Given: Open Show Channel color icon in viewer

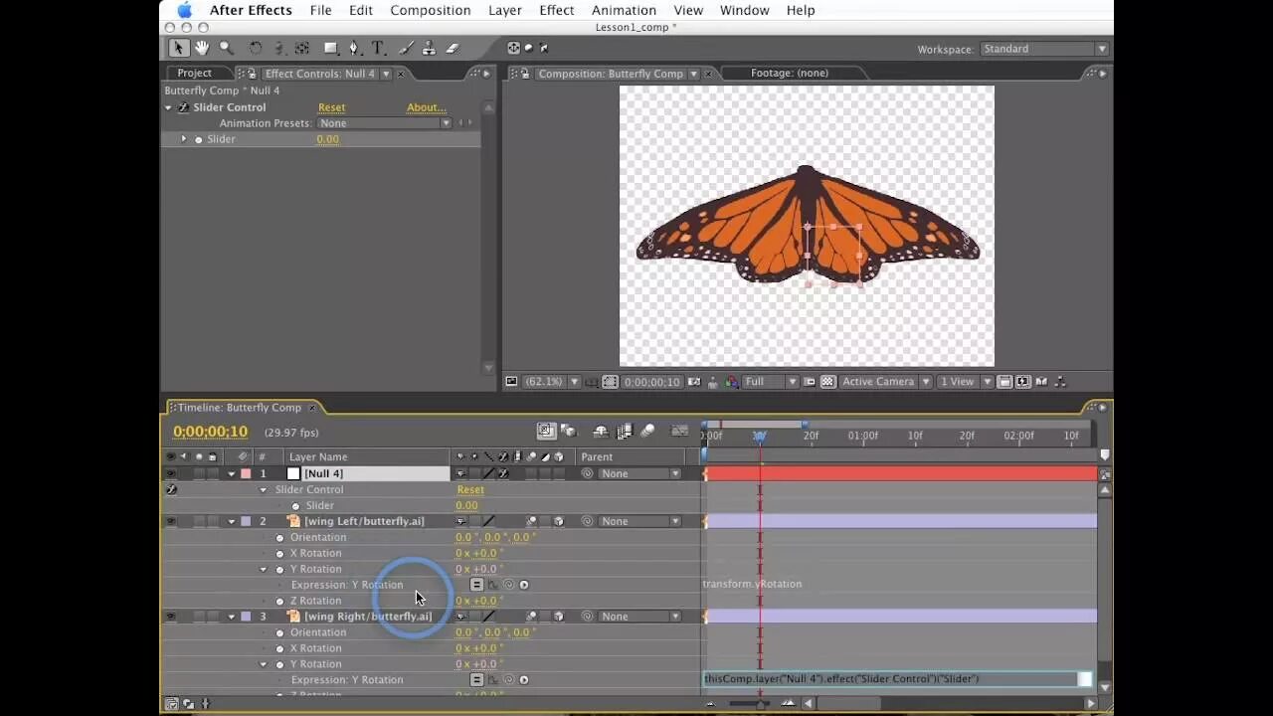Looking at the screenshot, I should (x=733, y=382).
